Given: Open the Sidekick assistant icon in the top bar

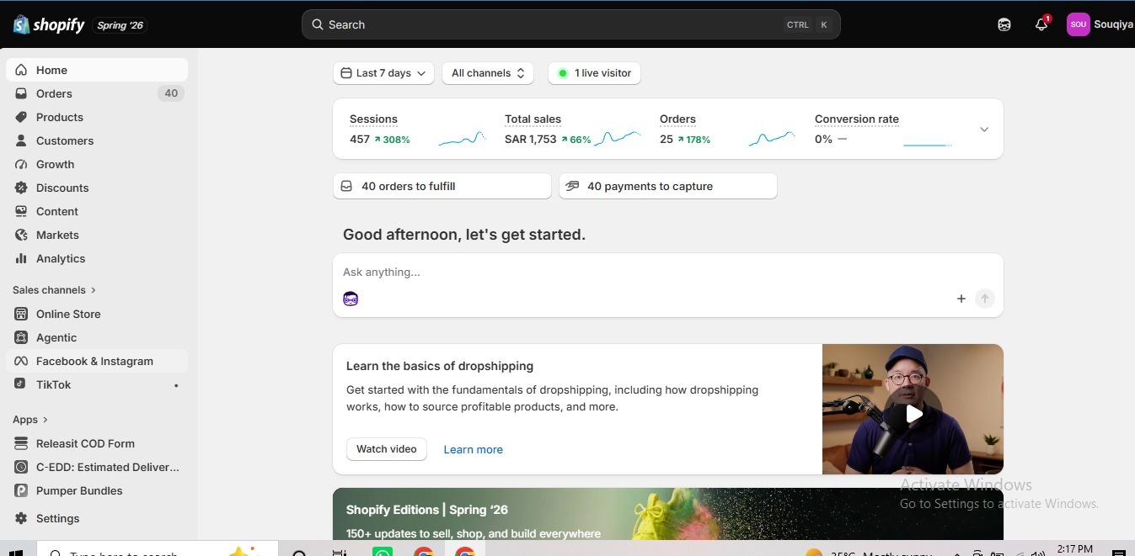Looking at the screenshot, I should (x=1004, y=24).
